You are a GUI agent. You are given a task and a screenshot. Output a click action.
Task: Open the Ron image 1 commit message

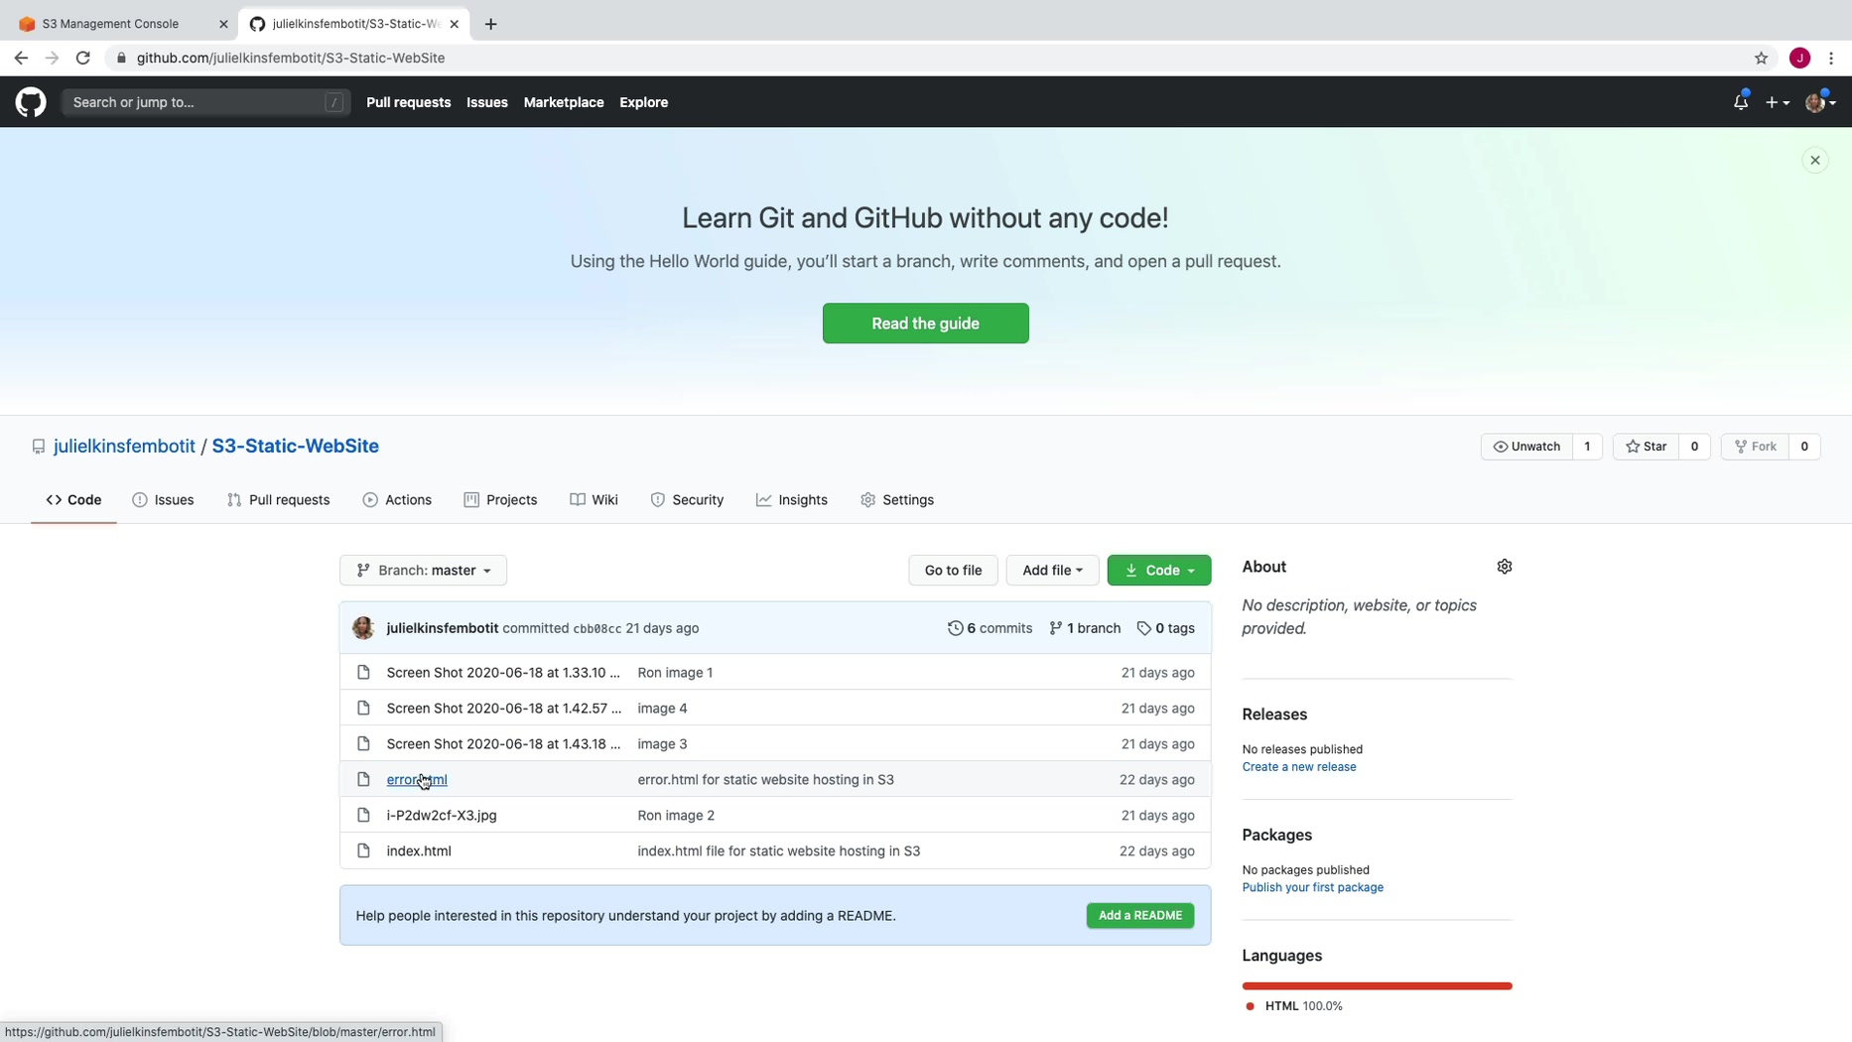(675, 673)
